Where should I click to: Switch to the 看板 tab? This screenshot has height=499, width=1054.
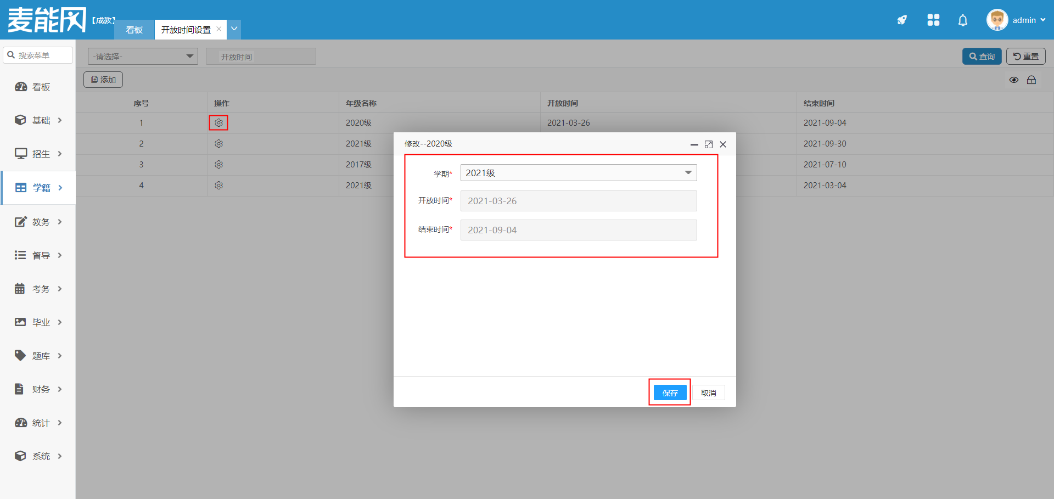coord(134,30)
